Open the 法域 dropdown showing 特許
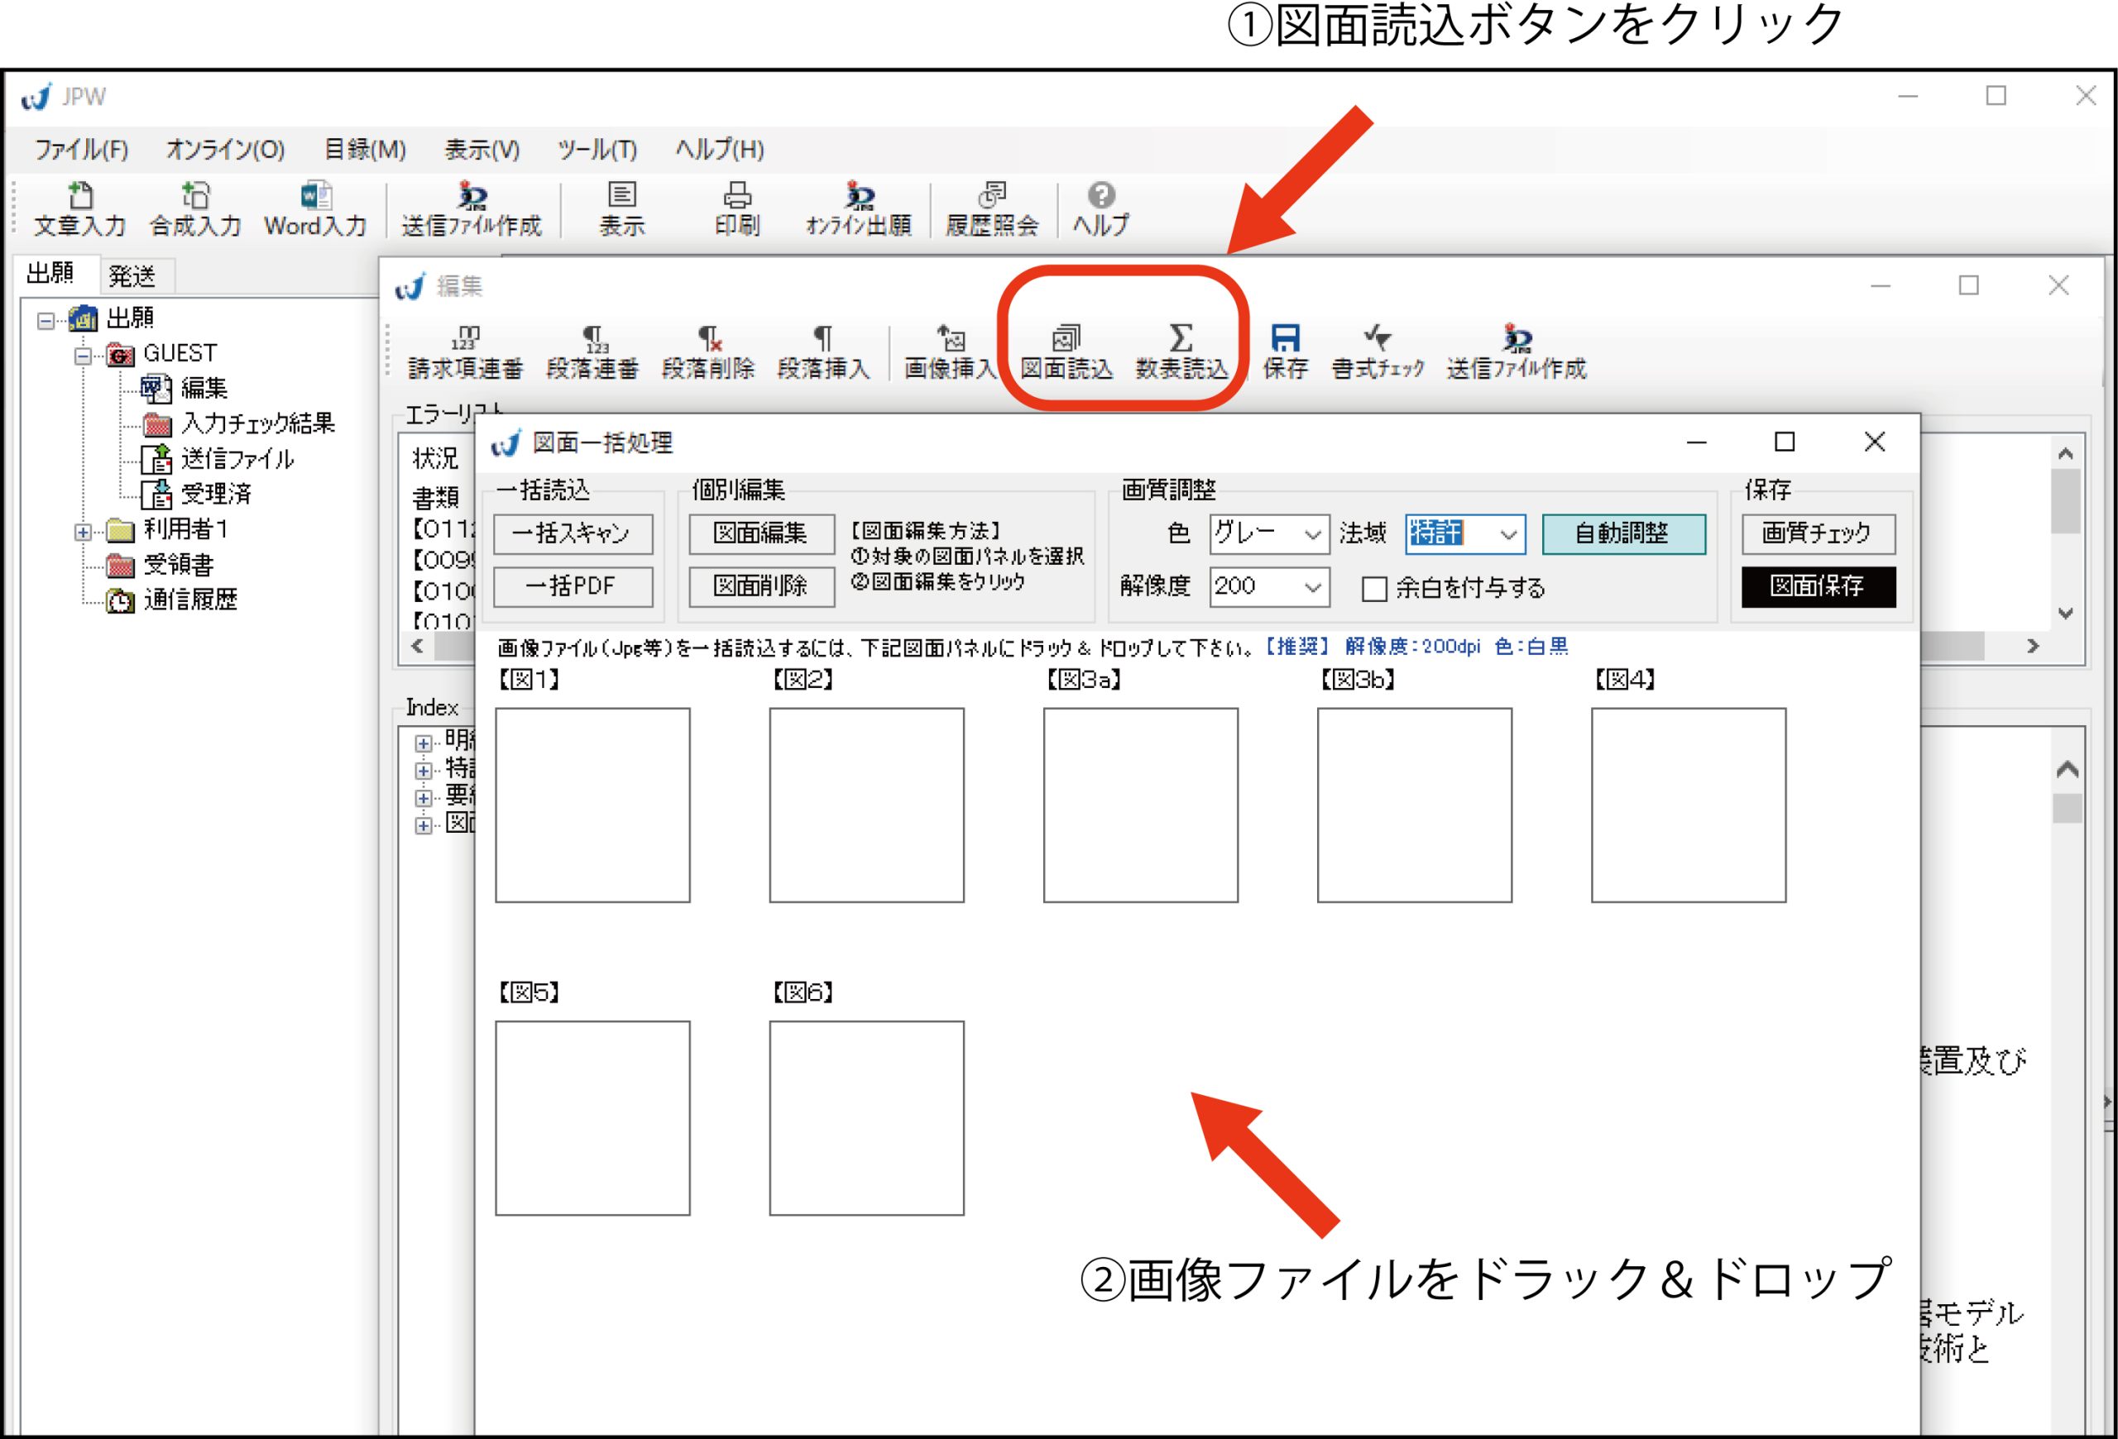2118x1439 pixels. click(1508, 534)
